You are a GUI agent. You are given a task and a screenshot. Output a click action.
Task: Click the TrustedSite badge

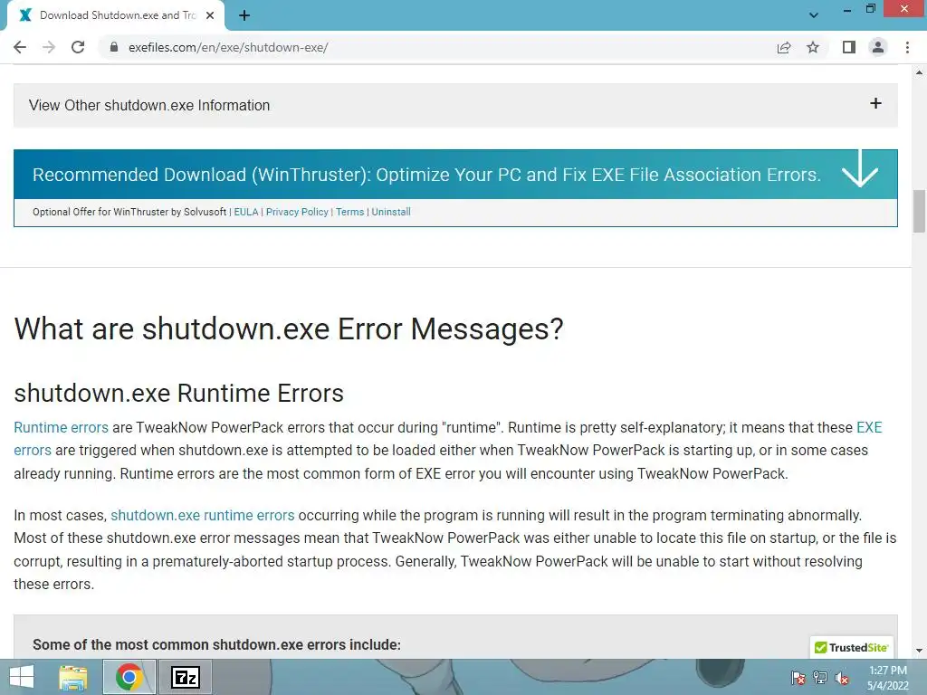click(851, 647)
